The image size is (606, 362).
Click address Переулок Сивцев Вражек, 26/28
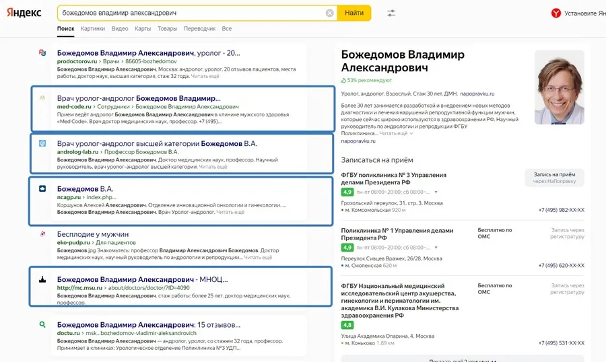click(x=391, y=258)
